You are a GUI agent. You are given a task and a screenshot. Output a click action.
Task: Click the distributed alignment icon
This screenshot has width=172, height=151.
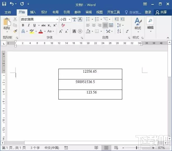(x=111, y=25)
